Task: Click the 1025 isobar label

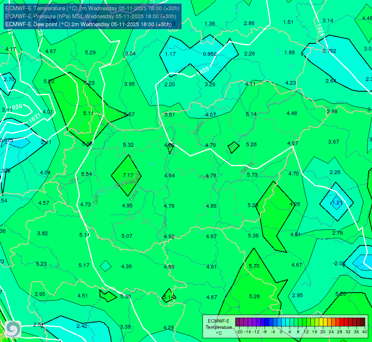Action: click(x=203, y=71)
